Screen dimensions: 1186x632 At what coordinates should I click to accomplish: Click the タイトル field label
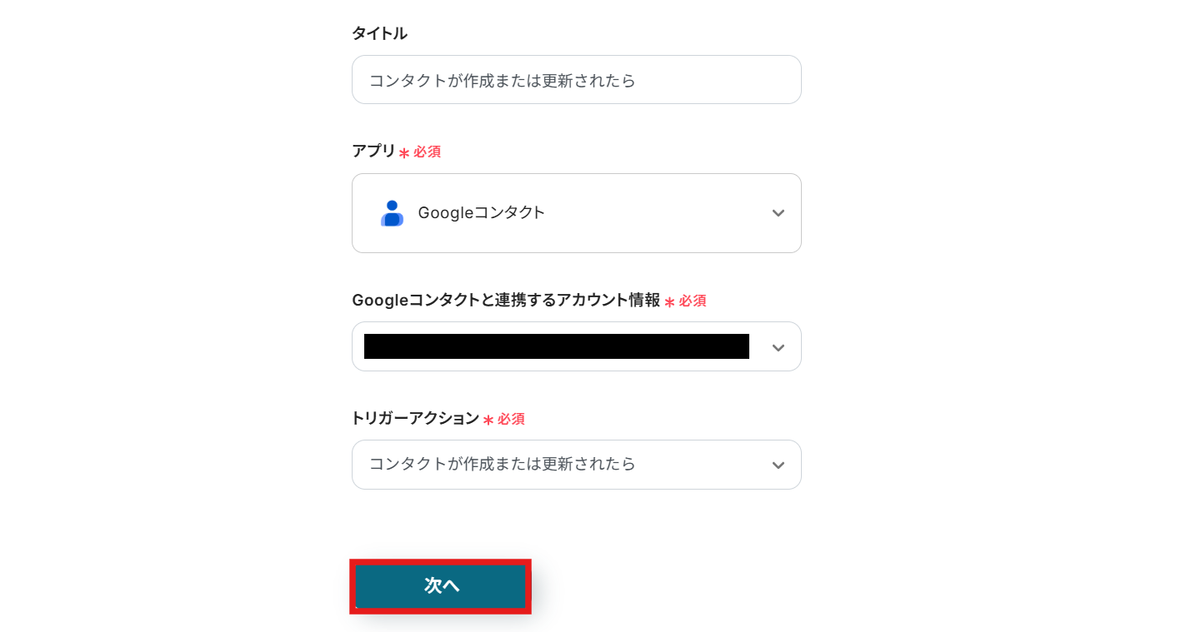click(379, 33)
